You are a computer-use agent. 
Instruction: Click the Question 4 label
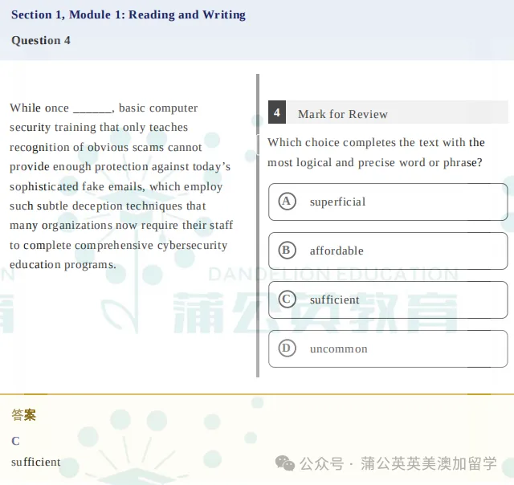pyautogui.click(x=41, y=41)
